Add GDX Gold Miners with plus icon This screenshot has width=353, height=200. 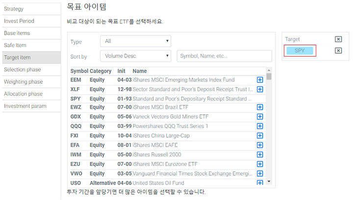[x=260, y=116]
